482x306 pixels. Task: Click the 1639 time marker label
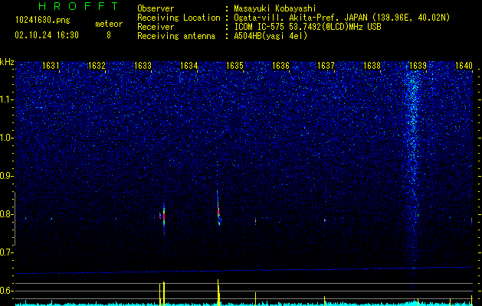[x=418, y=66]
